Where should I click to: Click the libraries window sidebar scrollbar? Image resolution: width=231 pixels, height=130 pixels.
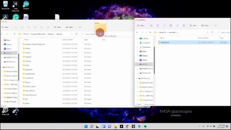[x=18, y=67]
